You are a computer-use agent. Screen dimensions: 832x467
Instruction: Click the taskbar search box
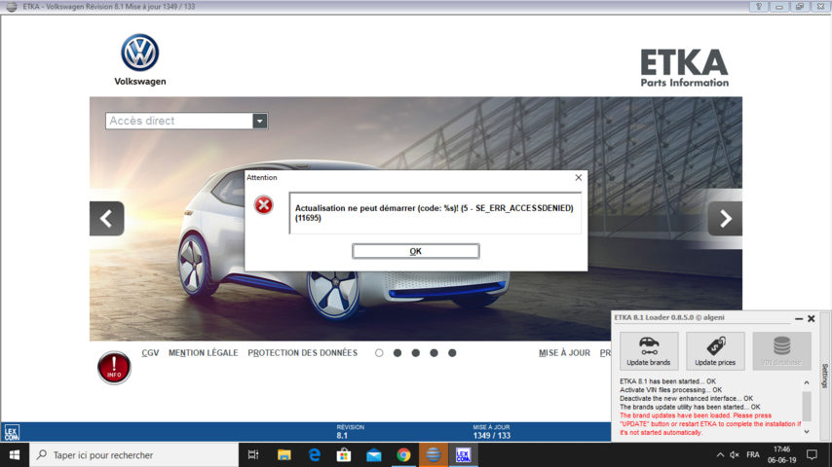coord(133,454)
